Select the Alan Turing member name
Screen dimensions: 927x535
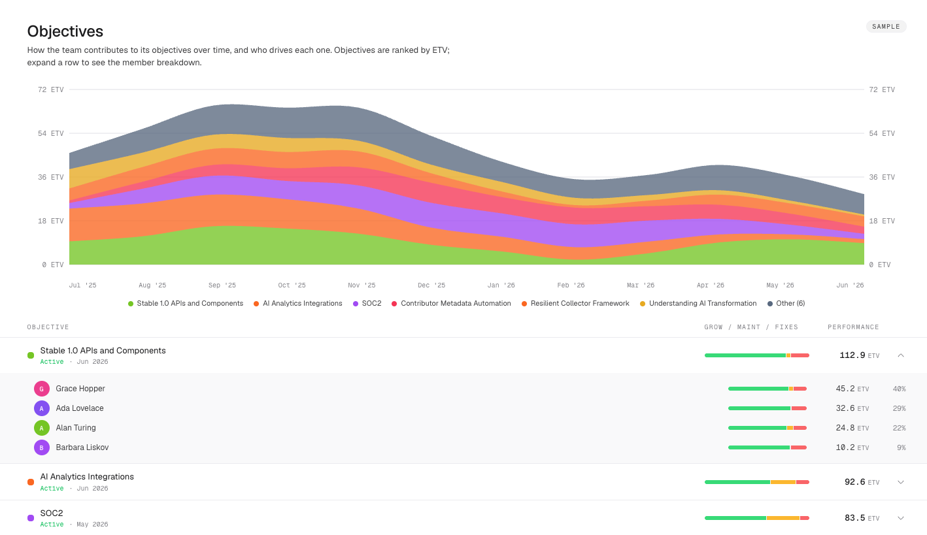76,428
